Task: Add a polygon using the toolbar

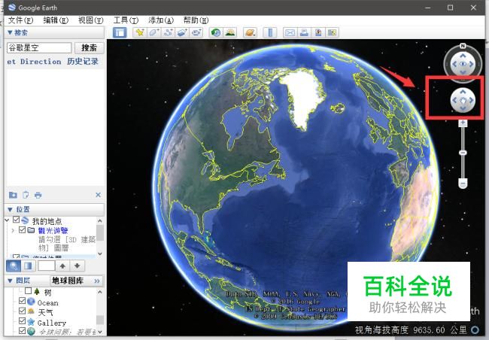Action: (154, 32)
